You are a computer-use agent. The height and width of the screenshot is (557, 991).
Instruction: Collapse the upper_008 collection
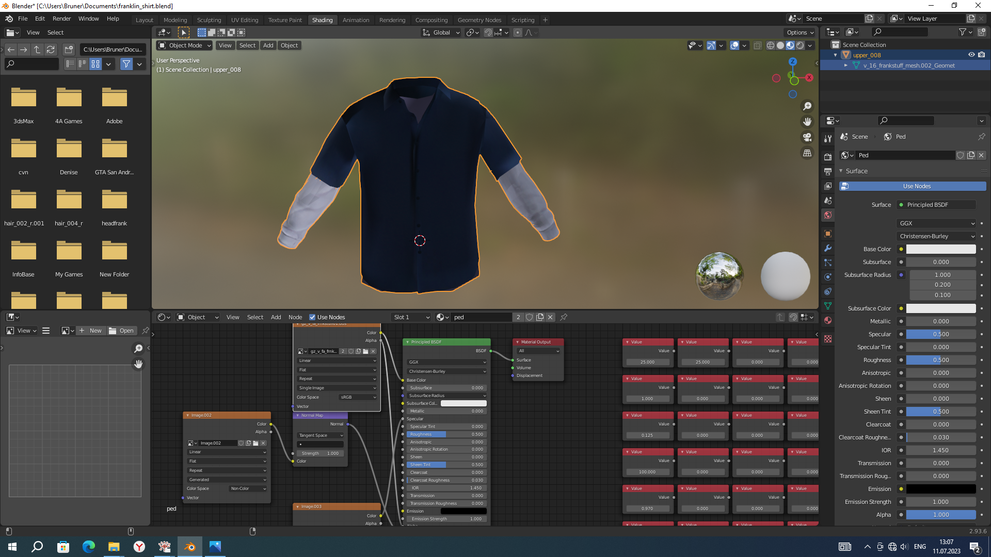pos(836,55)
